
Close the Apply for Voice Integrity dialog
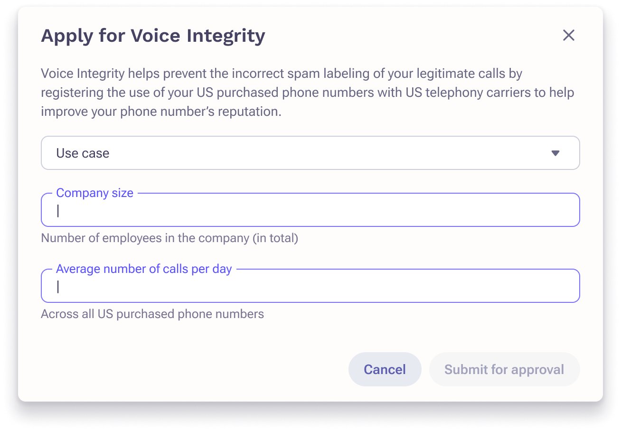(568, 35)
